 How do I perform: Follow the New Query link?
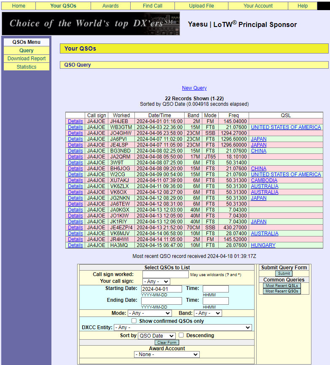pyautogui.click(x=194, y=88)
